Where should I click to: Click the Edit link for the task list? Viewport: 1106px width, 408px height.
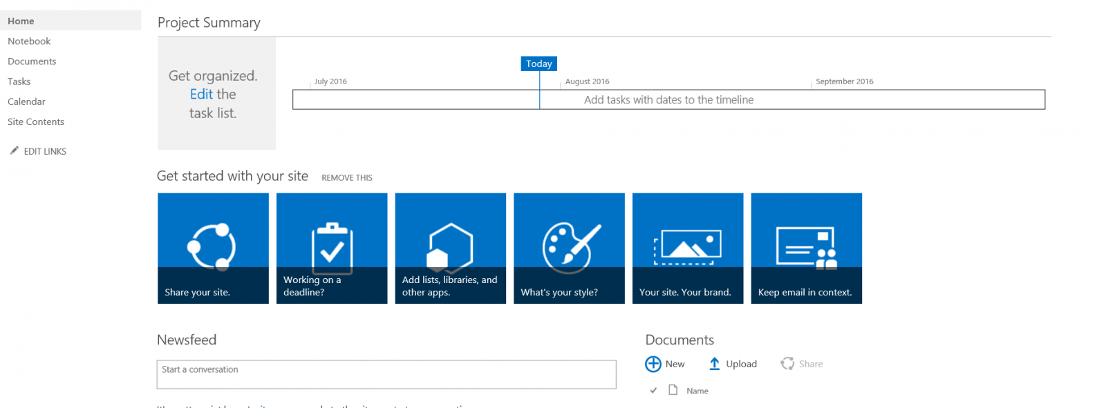201,94
